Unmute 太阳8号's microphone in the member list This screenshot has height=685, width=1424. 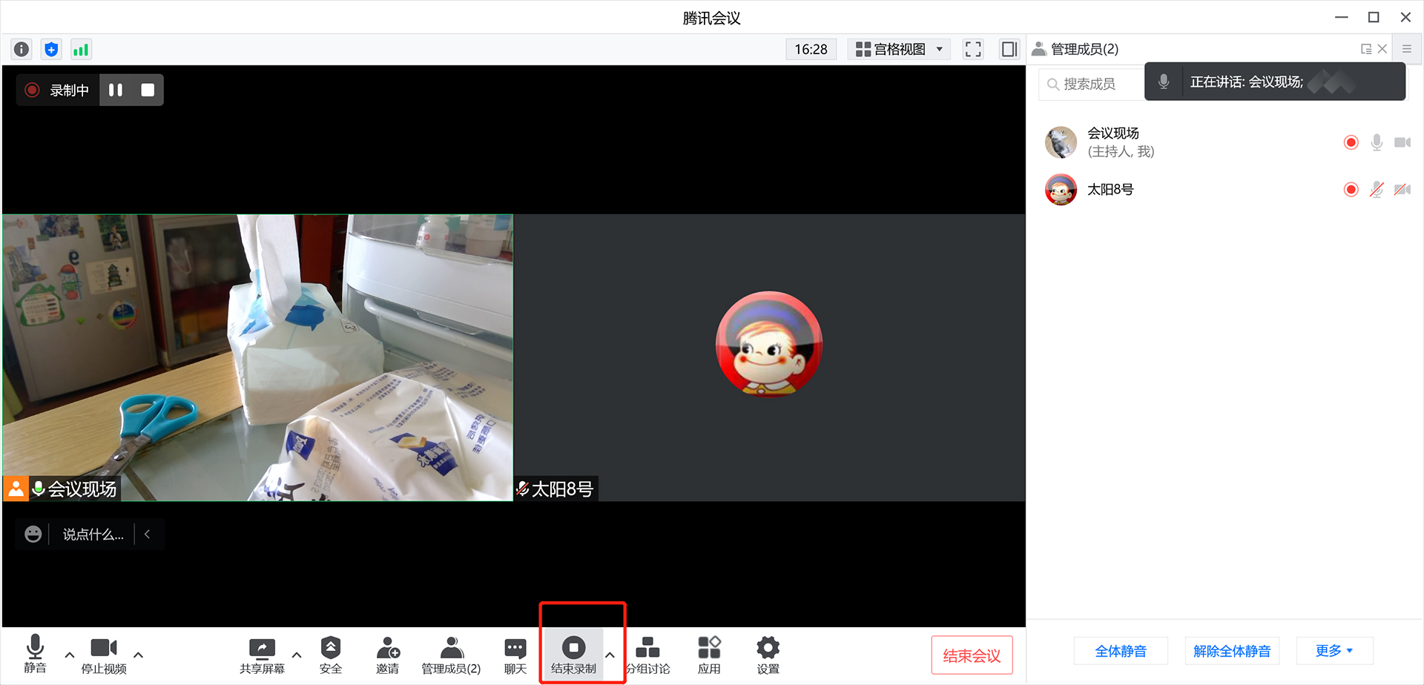click(x=1377, y=190)
